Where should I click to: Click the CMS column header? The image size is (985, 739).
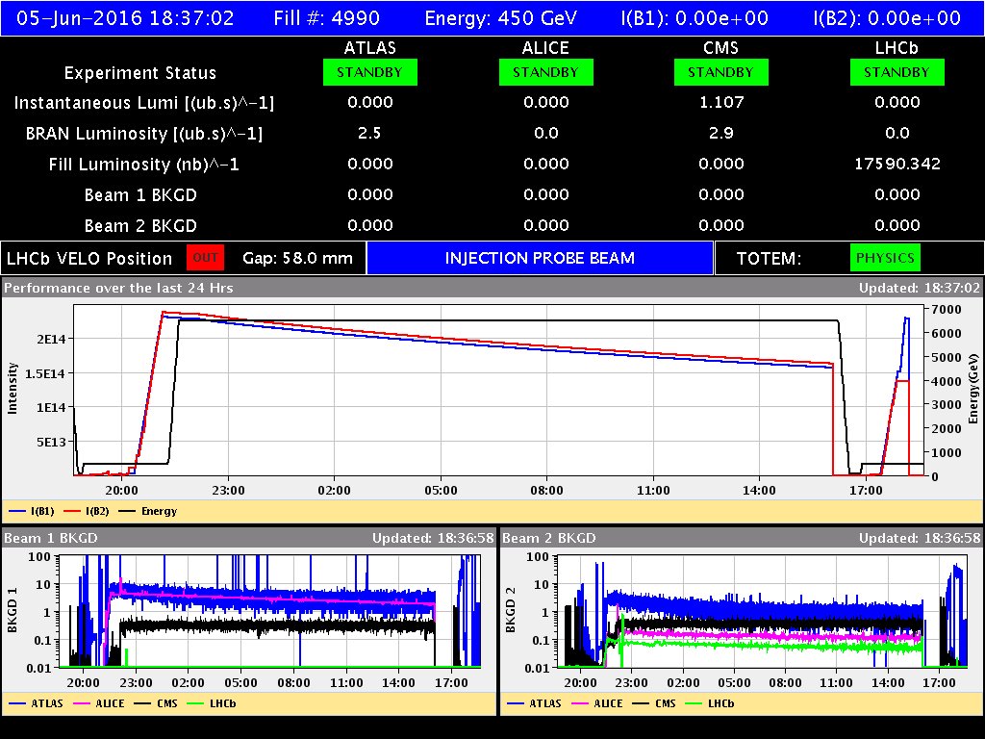[720, 48]
